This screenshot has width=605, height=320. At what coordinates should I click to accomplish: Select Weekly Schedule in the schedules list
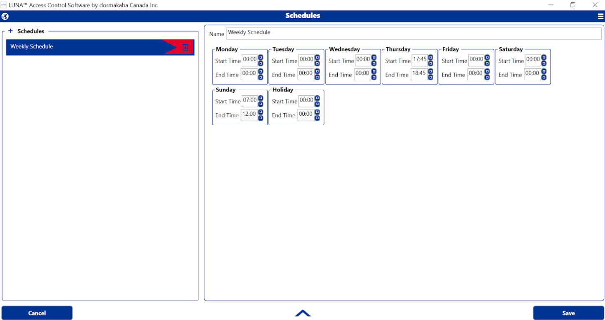pos(82,47)
